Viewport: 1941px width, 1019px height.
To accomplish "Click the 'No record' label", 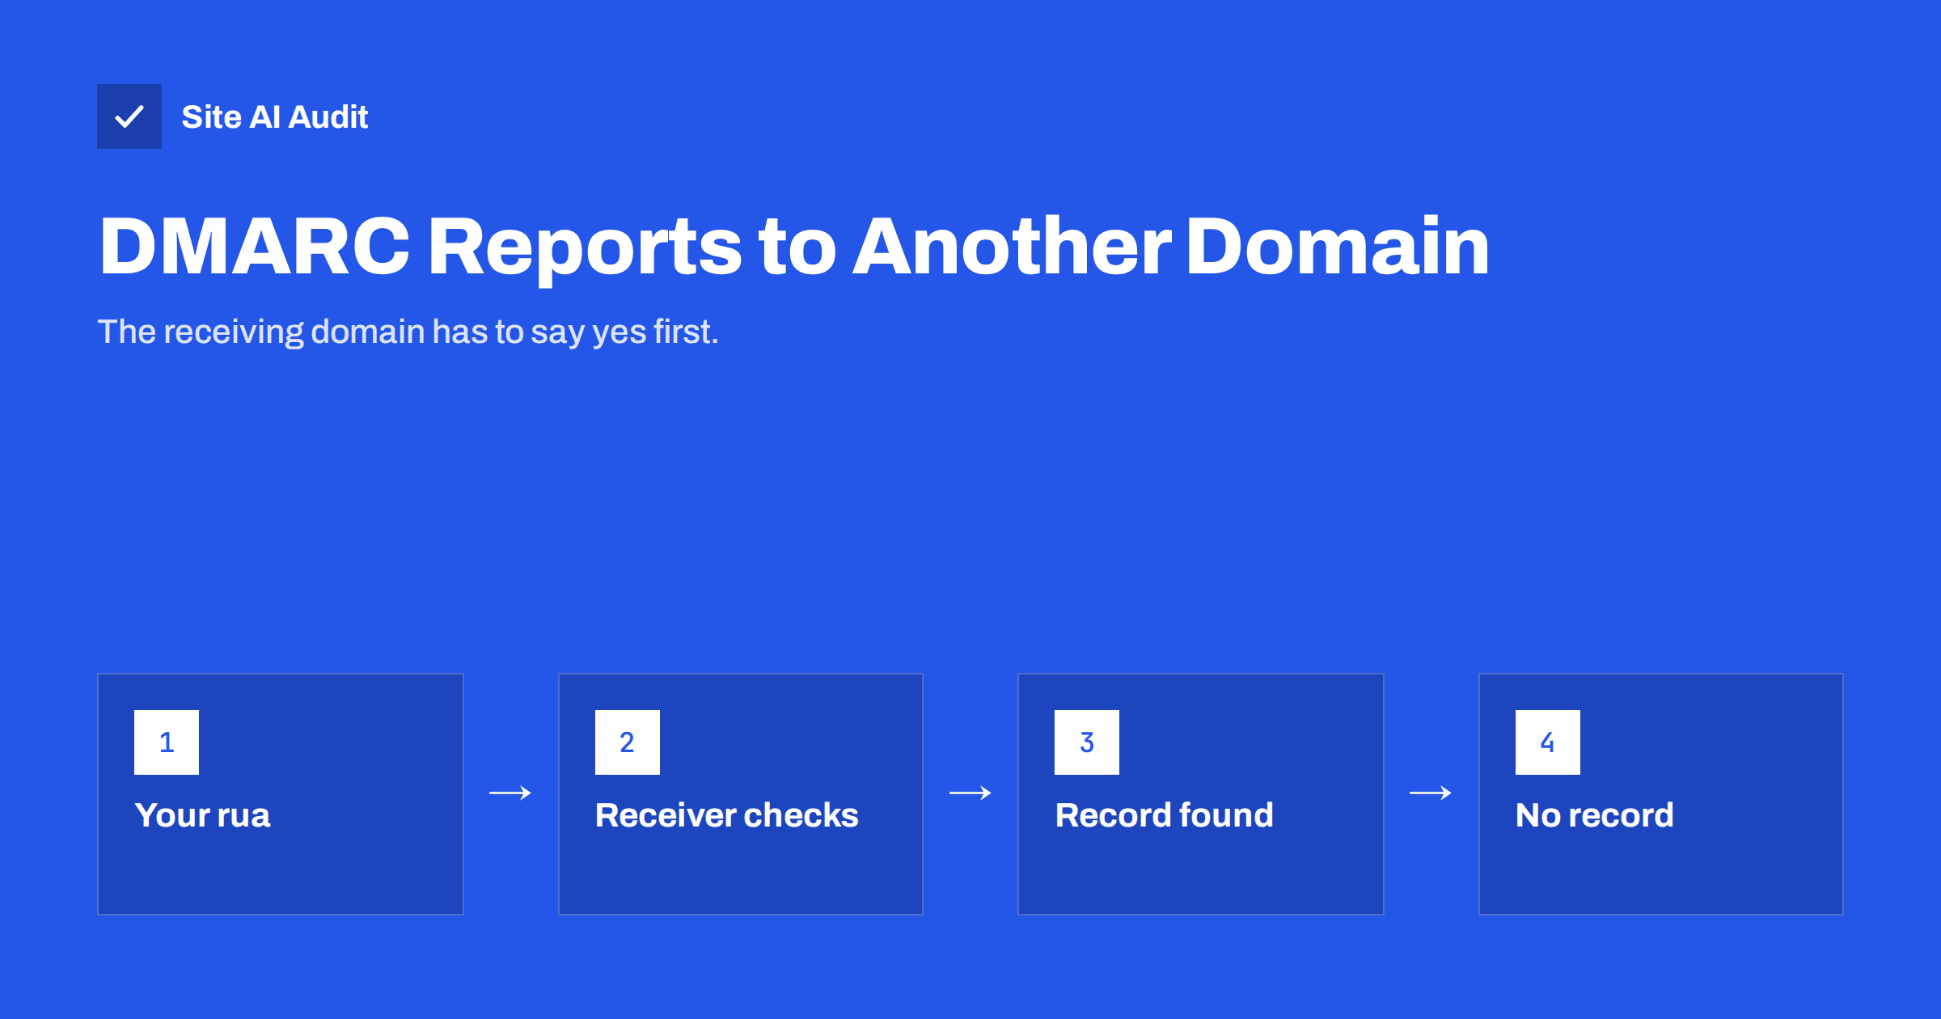I will (x=1594, y=815).
